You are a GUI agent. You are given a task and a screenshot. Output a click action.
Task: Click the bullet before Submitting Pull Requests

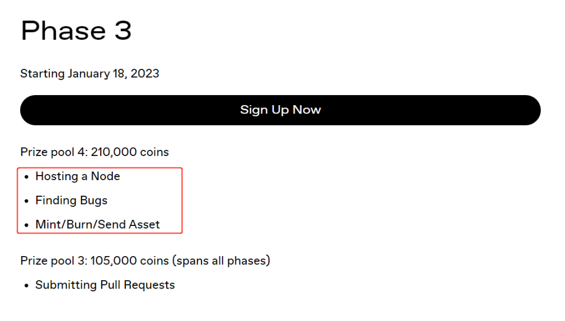click(x=27, y=286)
